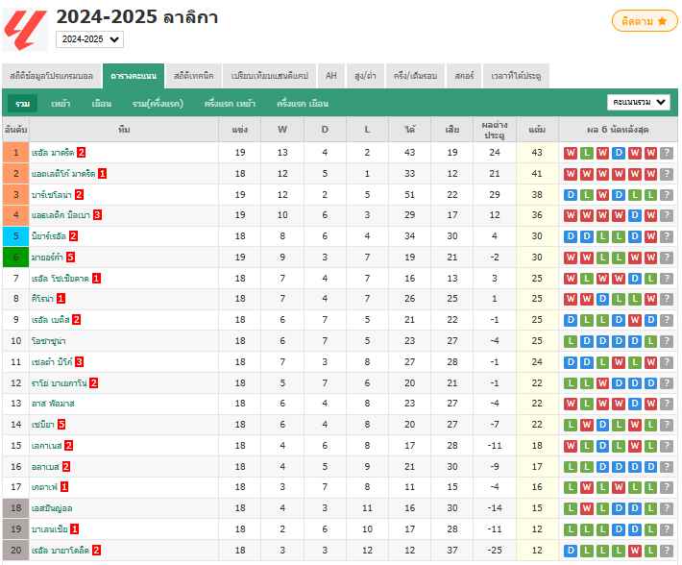Click the red card badge in rank 19 row
This screenshot has width=682, height=565.
pyautogui.click(x=74, y=529)
